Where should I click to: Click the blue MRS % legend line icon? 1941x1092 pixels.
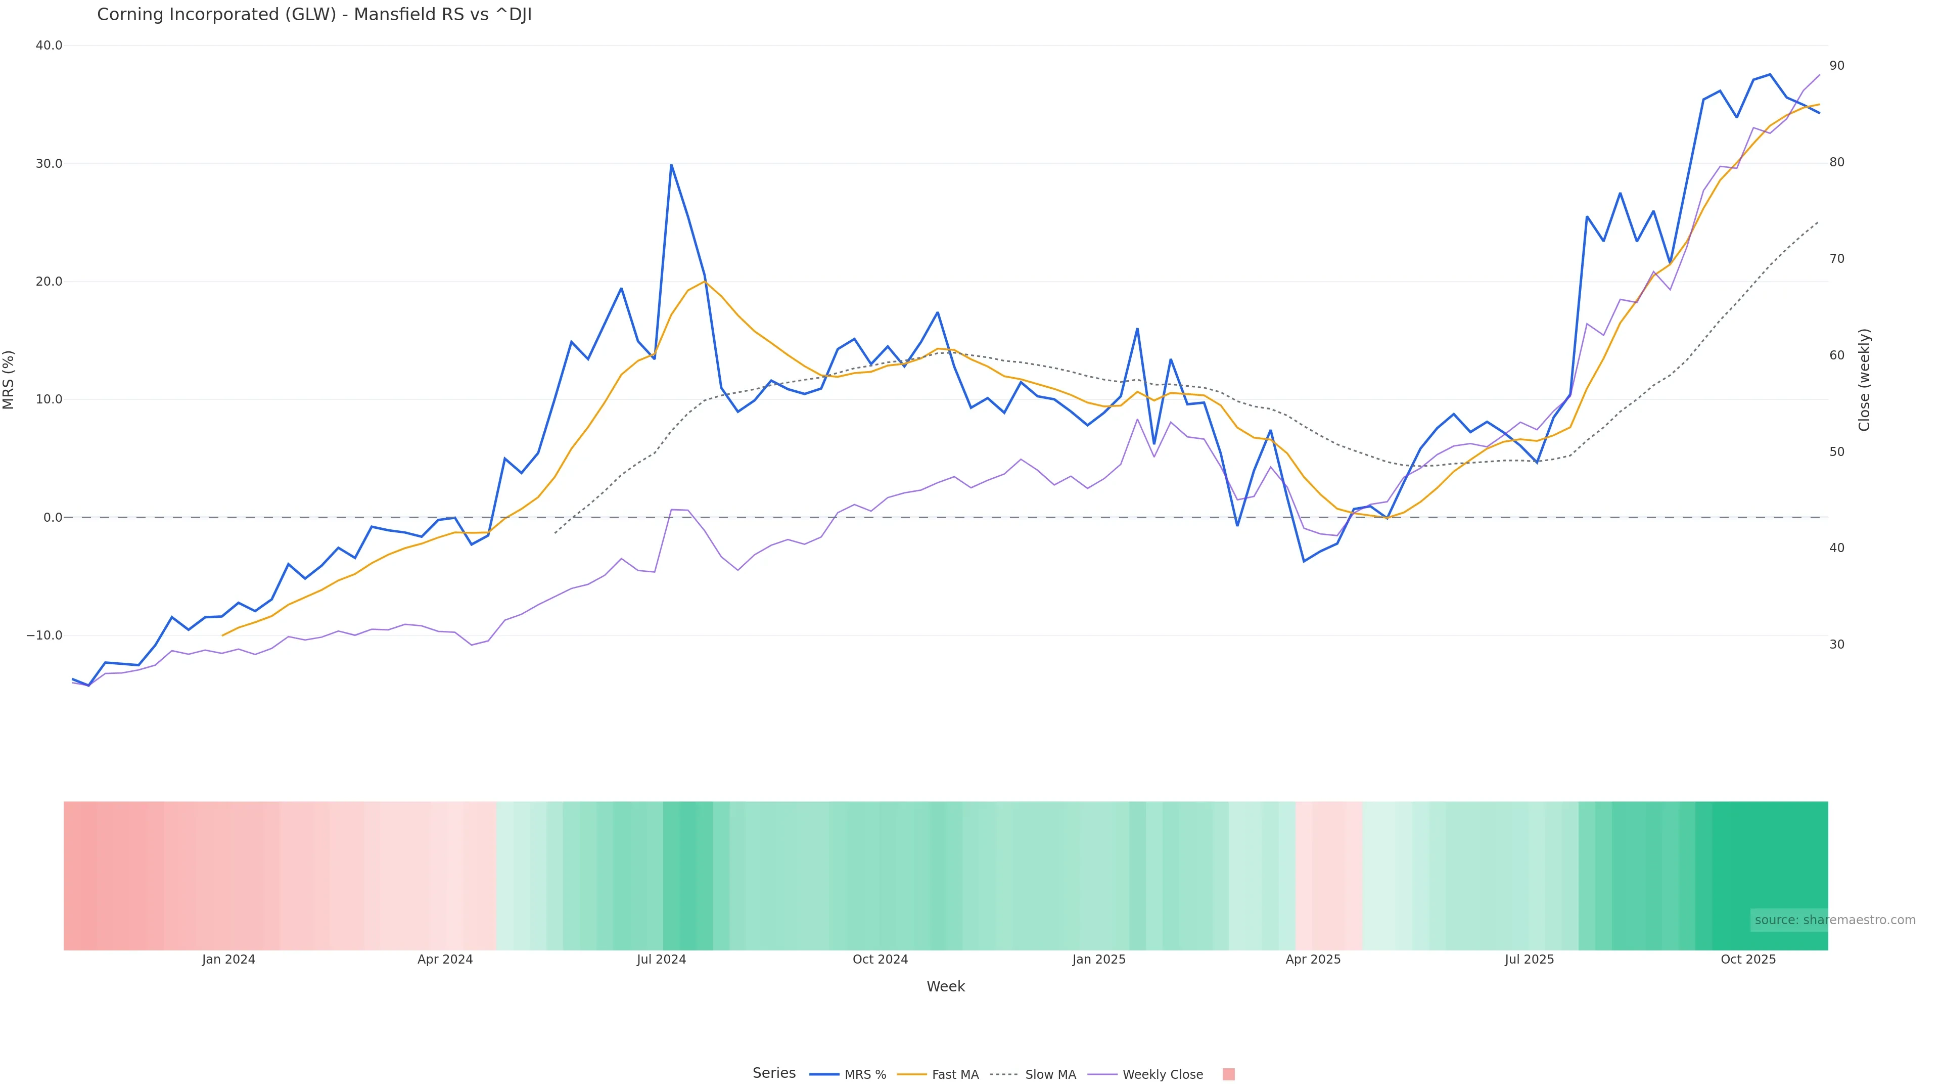pos(824,1075)
